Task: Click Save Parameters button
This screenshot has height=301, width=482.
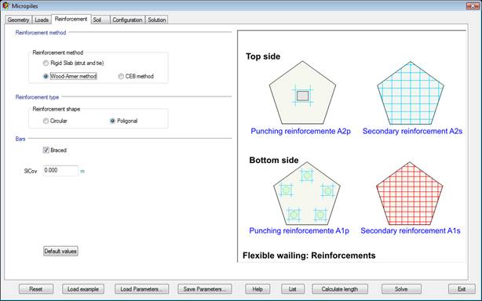Action: click(x=205, y=289)
